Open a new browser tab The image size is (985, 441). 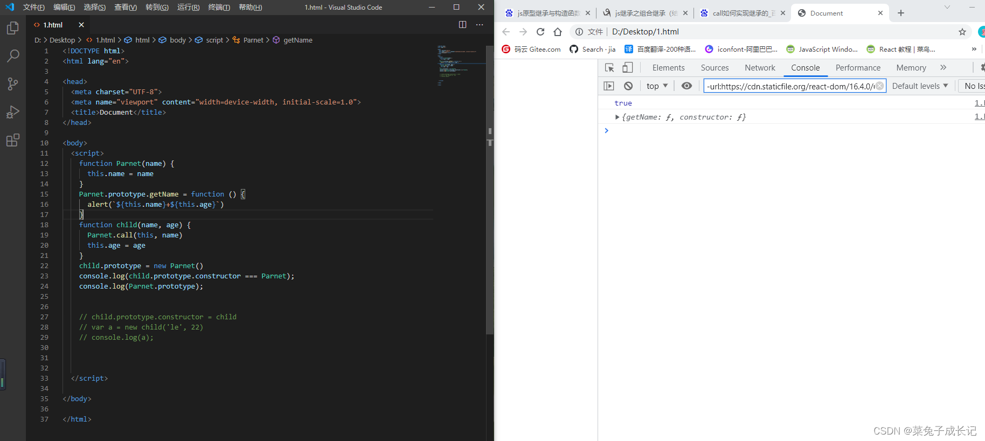pos(901,13)
